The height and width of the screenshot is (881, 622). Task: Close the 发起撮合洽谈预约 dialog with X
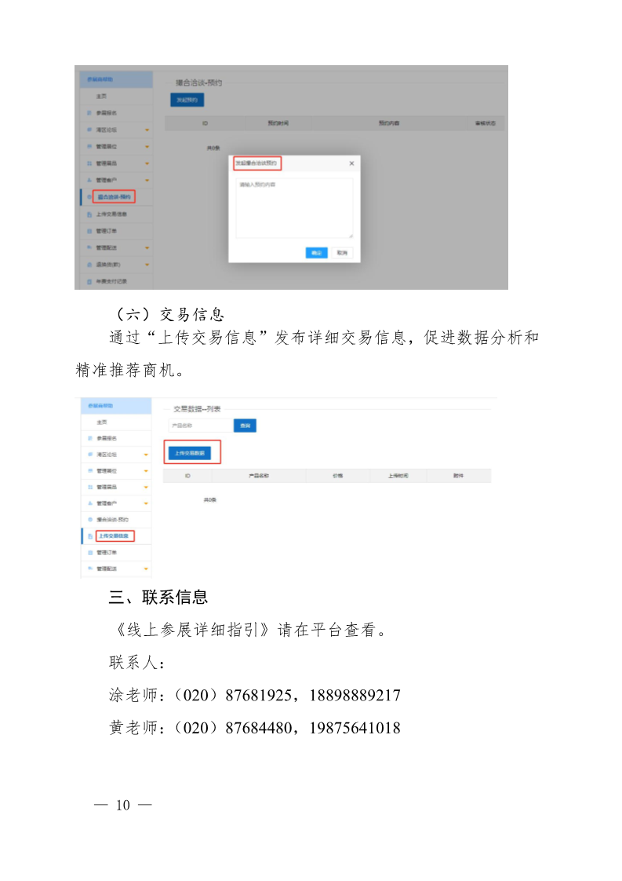pos(351,163)
